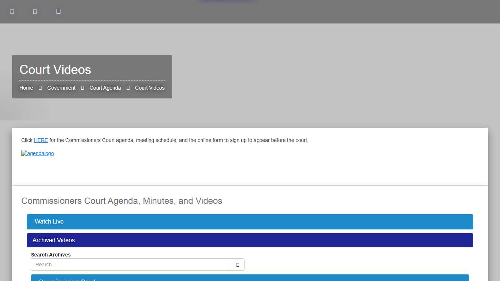Screen dimensions: 500x281
Task: Select the Court Videos breadcrumb item
Action: [x=150, y=88]
